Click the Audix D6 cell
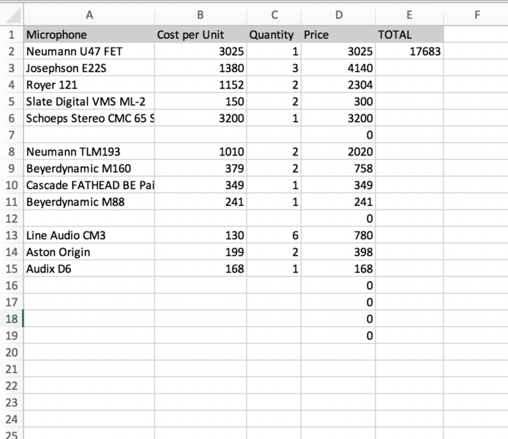The height and width of the screenshot is (439, 508). [89, 269]
